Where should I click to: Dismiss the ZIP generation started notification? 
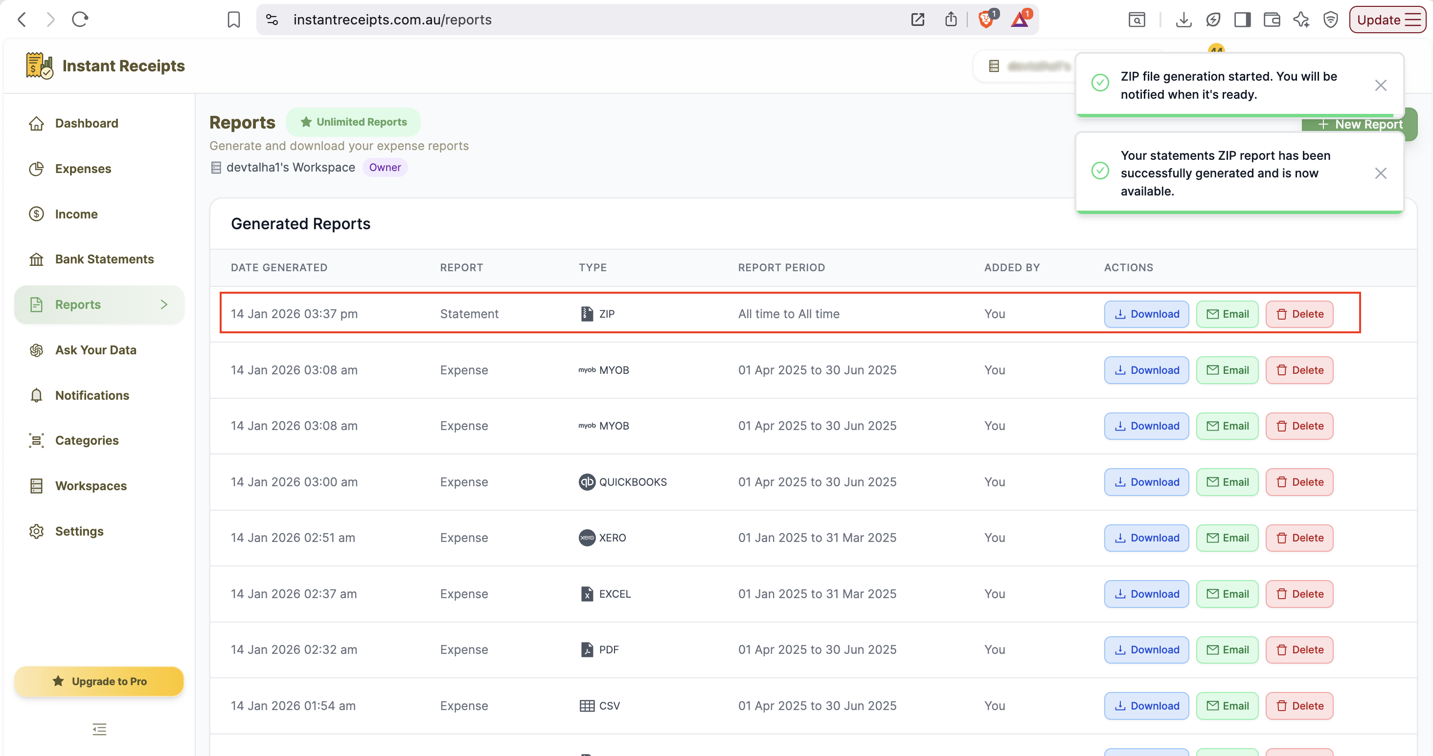click(x=1380, y=85)
